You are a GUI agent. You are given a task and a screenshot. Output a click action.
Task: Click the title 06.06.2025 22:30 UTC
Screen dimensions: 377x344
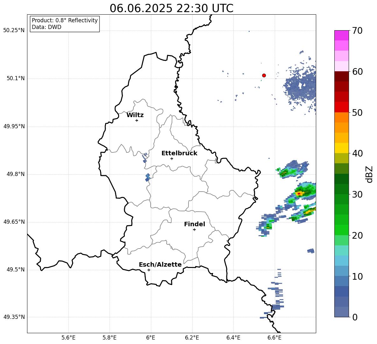coord(171,8)
